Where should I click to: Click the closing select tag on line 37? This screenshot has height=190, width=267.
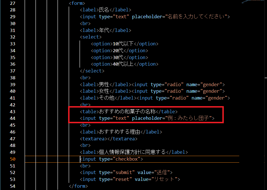pyautogui.click(x=92, y=71)
